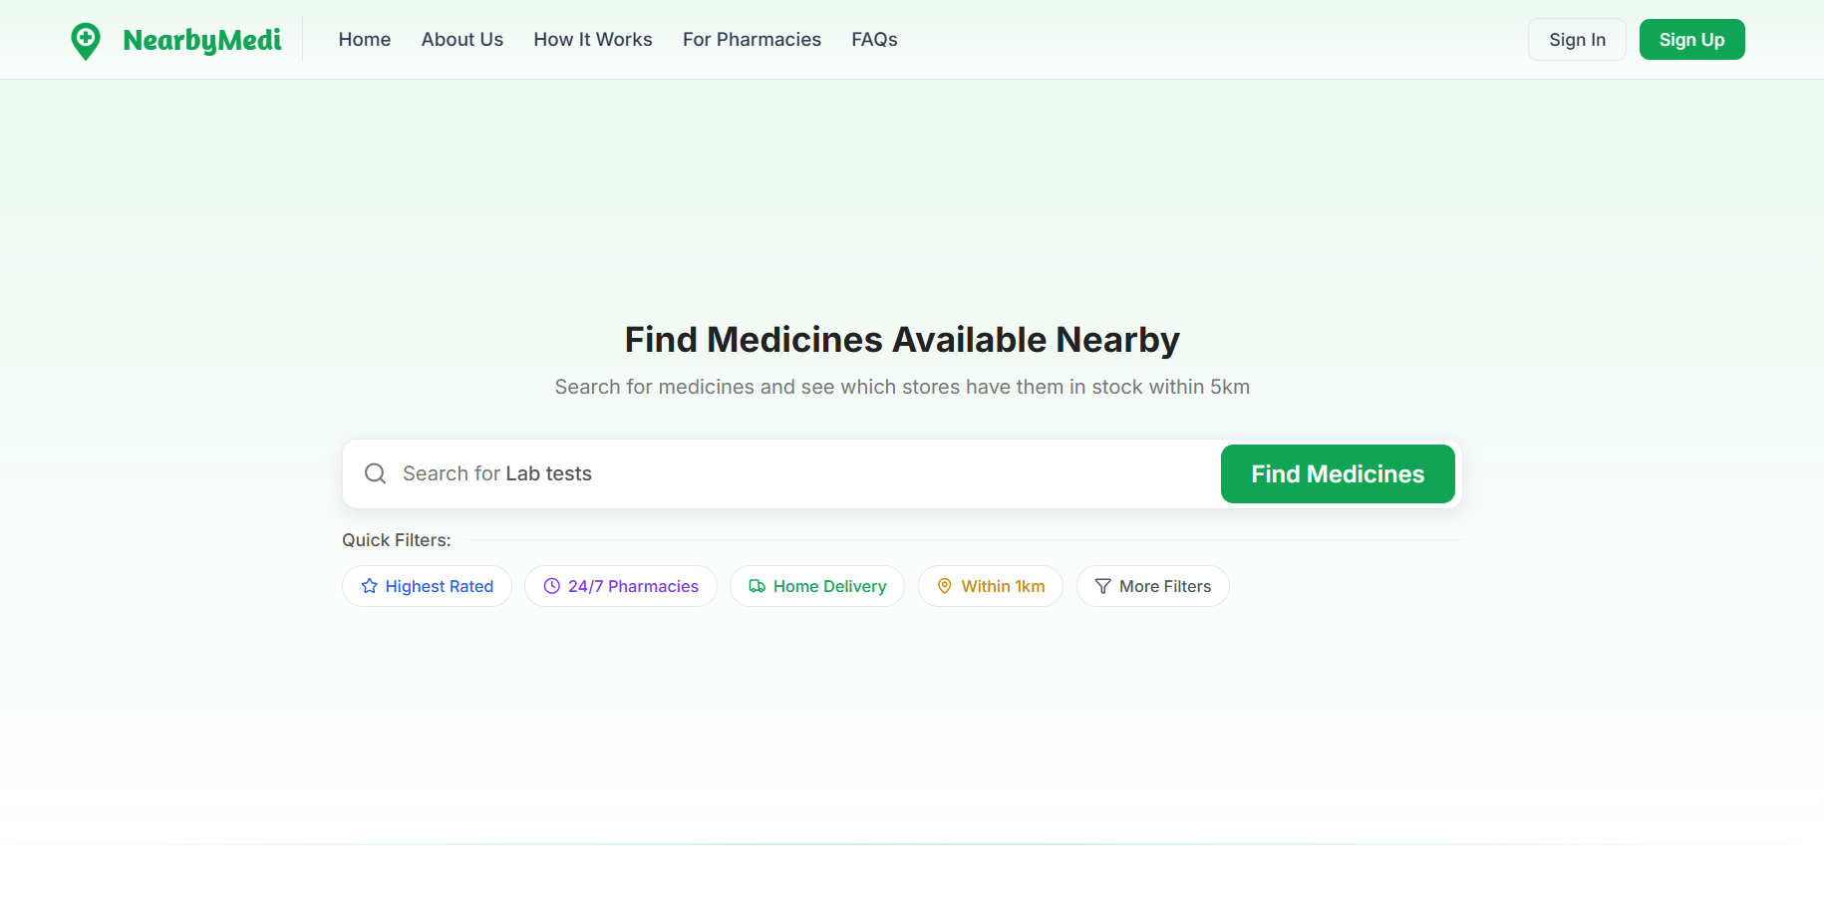Click the green plus cross inside the logo pin
The image size is (1824, 902).
click(87, 36)
